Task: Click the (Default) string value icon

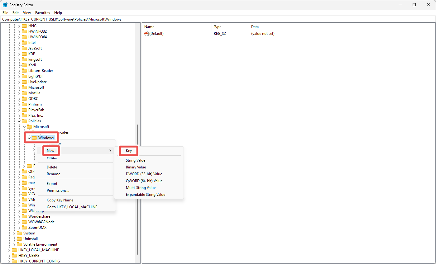Action: (146, 33)
